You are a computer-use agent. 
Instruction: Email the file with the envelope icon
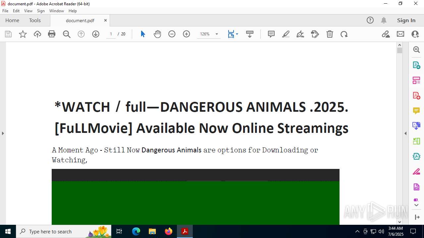pyautogui.click(x=400, y=34)
